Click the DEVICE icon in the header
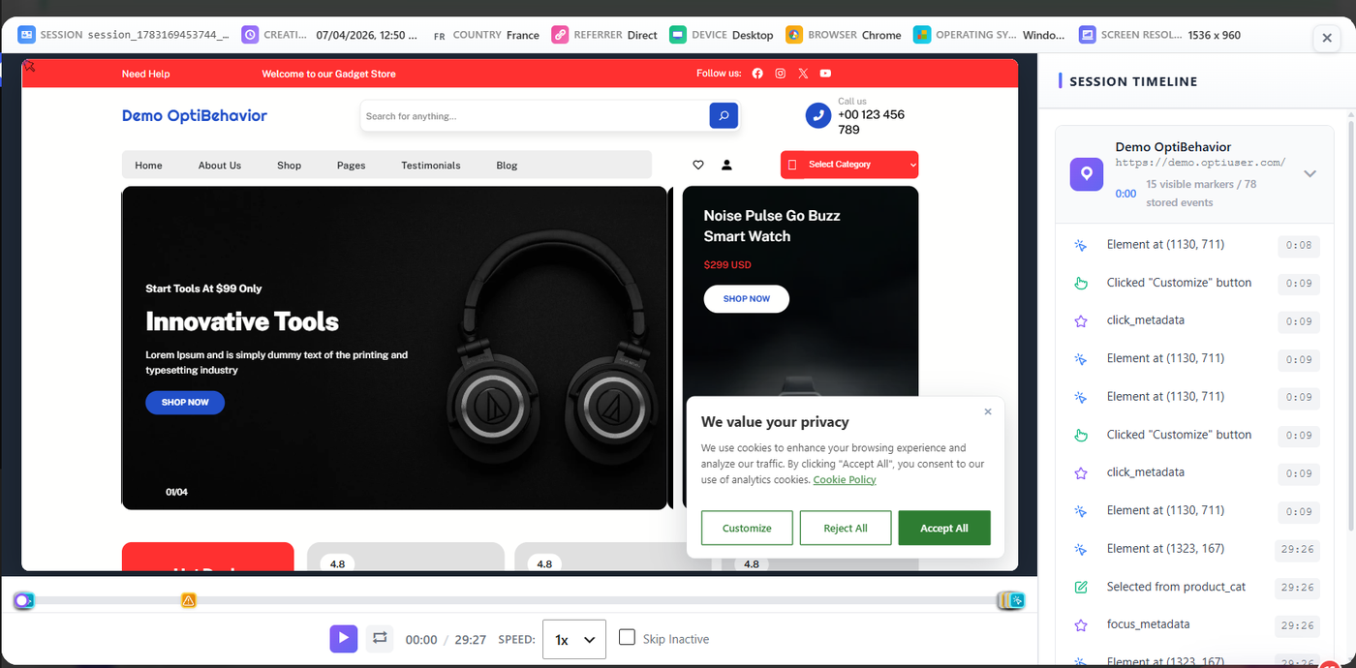The height and width of the screenshot is (668, 1356). [x=678, y=35]
